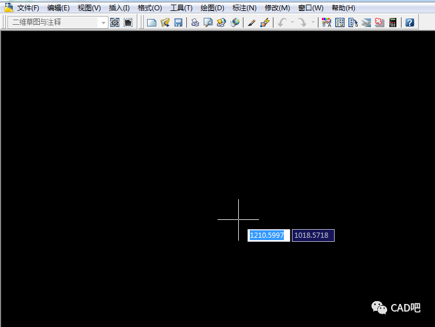Viewport: 435px width, 327px height.
Task: Open the 文件(F) menu
Action: coord(28,7)
